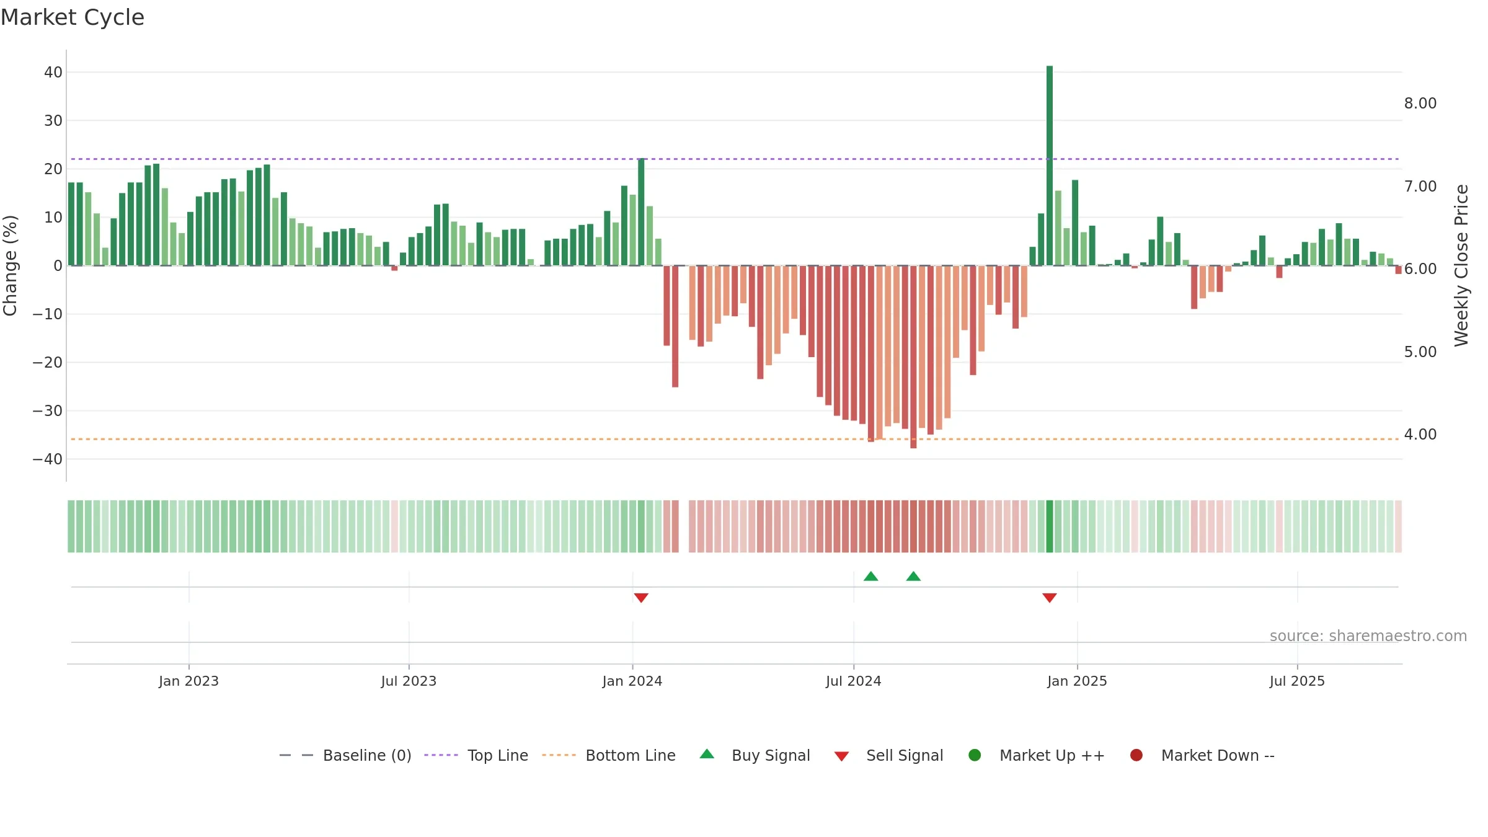Click the Jul 2025 axis label
Screen dimensions: 1488x837
click(x=1297, y=681)
